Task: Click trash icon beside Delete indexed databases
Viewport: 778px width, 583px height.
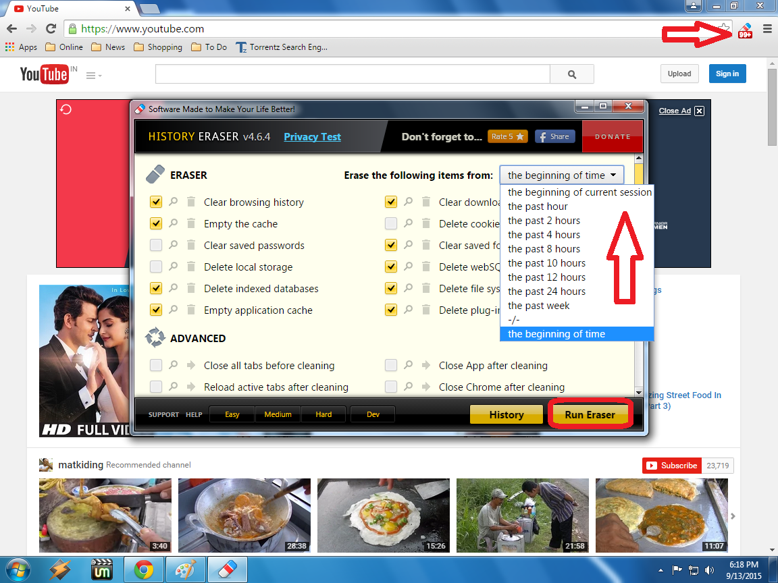Action: click(x=191, y=288)
